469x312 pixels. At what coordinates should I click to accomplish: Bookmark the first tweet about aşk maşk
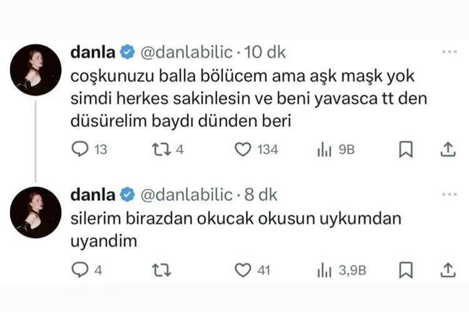(405, 149)
